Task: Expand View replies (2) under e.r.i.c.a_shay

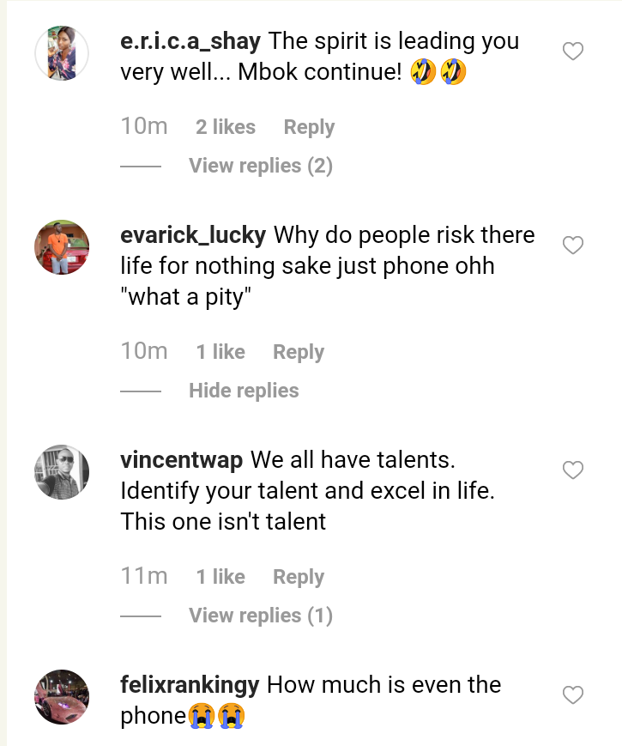Action: [x=260, y=166]
